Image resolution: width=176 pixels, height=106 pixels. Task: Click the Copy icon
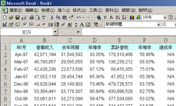tap(58, 17)
